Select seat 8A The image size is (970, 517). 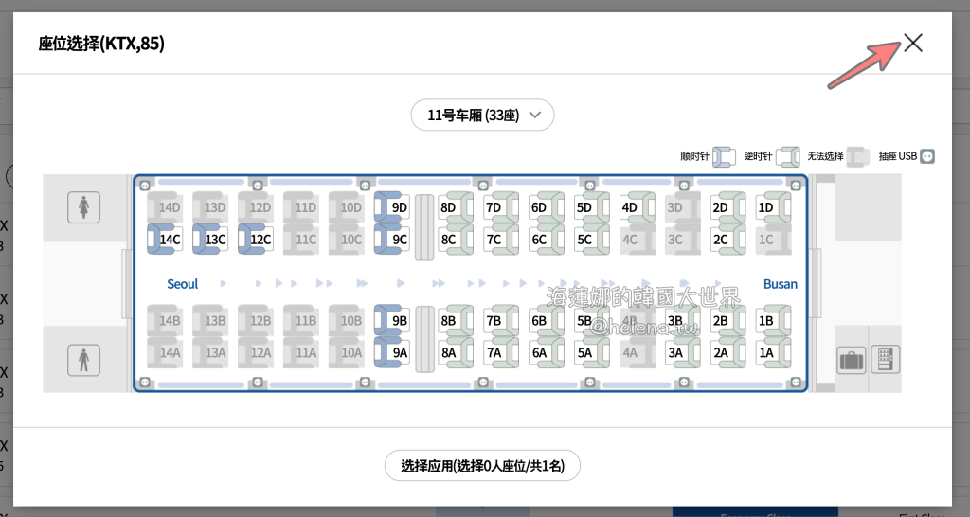pos(456,352)
